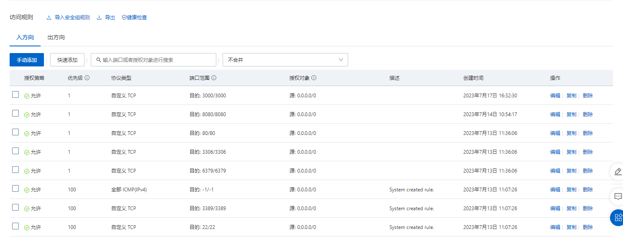This screenshot has width=623, height=239.
Task: Click the 健康检查 link
Action: [x=137, y=18]
